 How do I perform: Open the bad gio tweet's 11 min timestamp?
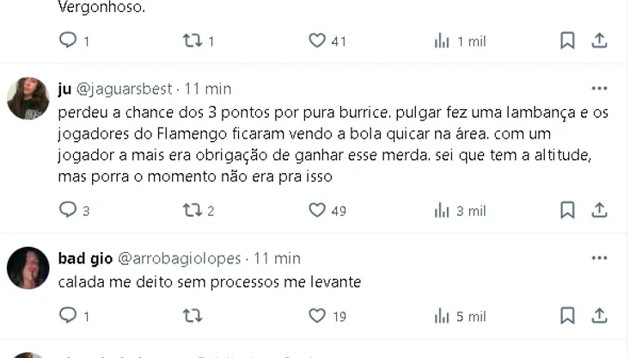[x=277, y=258]
